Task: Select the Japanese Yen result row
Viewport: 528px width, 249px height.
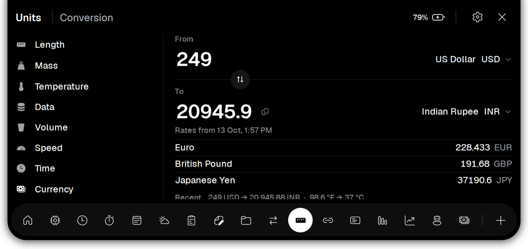Action: (x=344, y=180)
